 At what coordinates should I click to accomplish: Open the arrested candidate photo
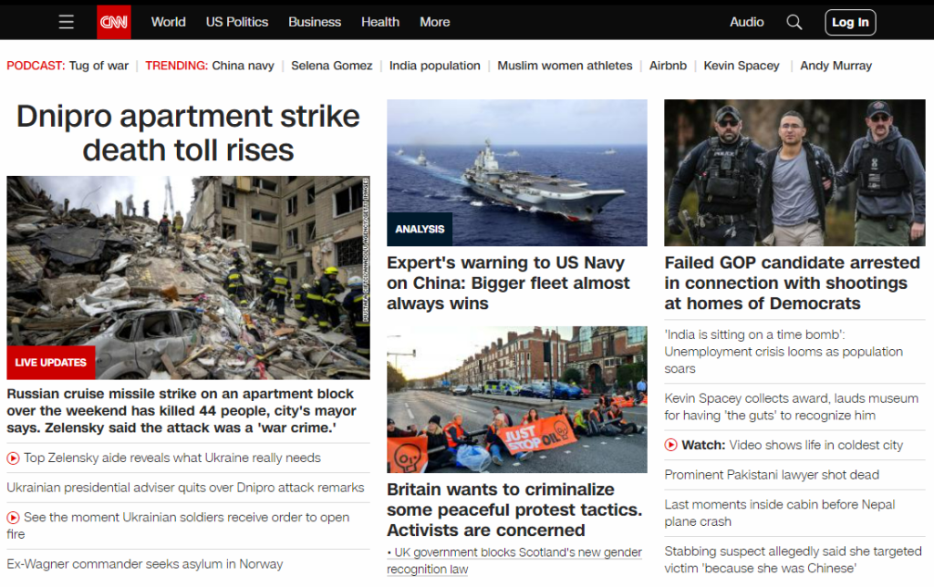(794, 172)
